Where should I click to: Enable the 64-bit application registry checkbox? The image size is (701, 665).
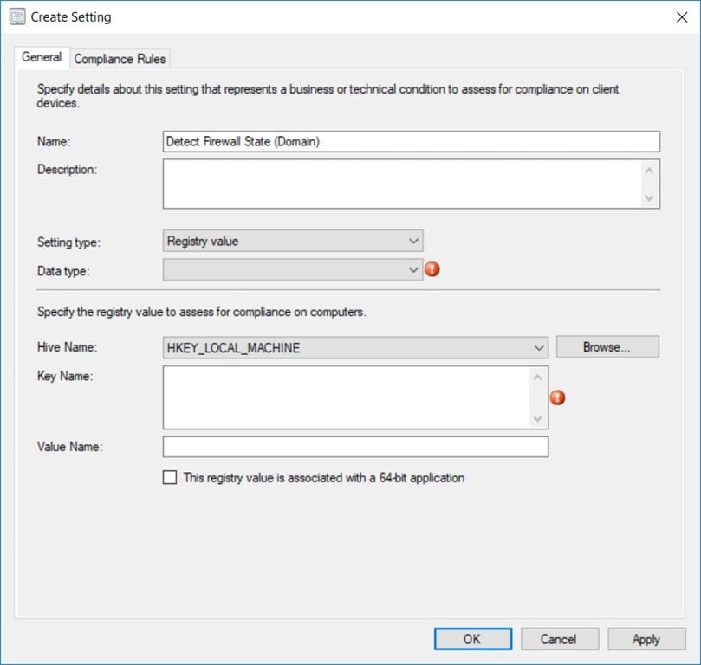click(x=170, y=477)
